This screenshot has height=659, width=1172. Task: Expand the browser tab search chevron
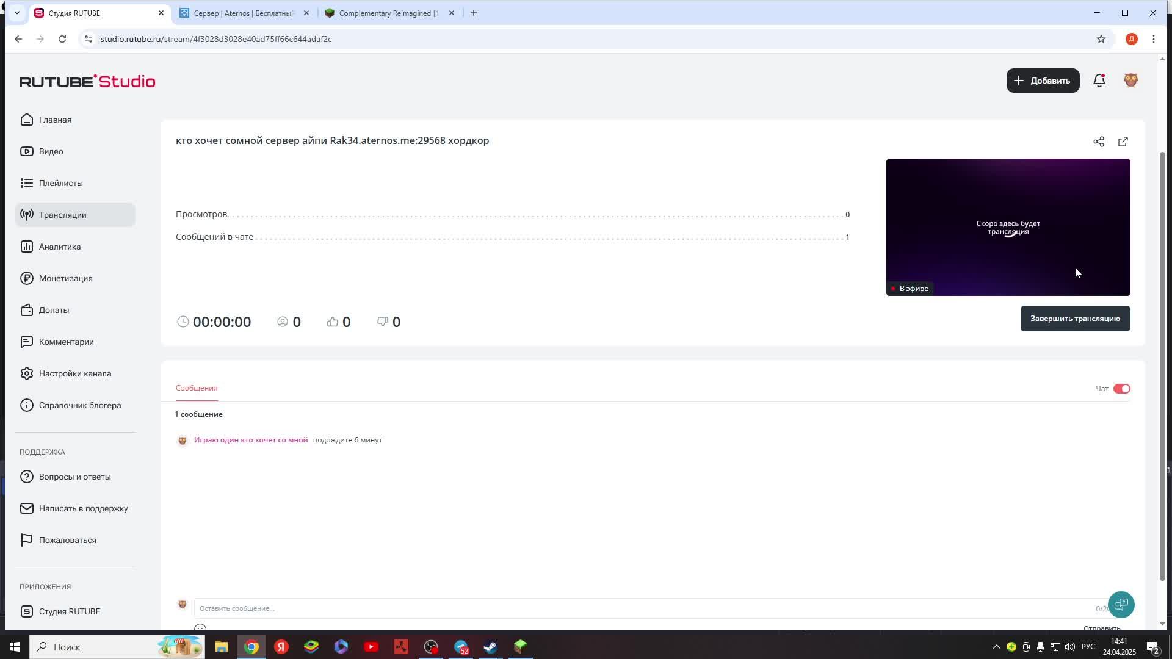click(17, 13)
